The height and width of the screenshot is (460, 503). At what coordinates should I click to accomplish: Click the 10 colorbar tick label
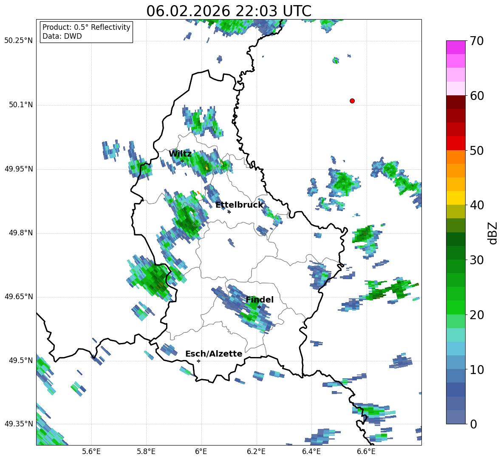(477, 369)
